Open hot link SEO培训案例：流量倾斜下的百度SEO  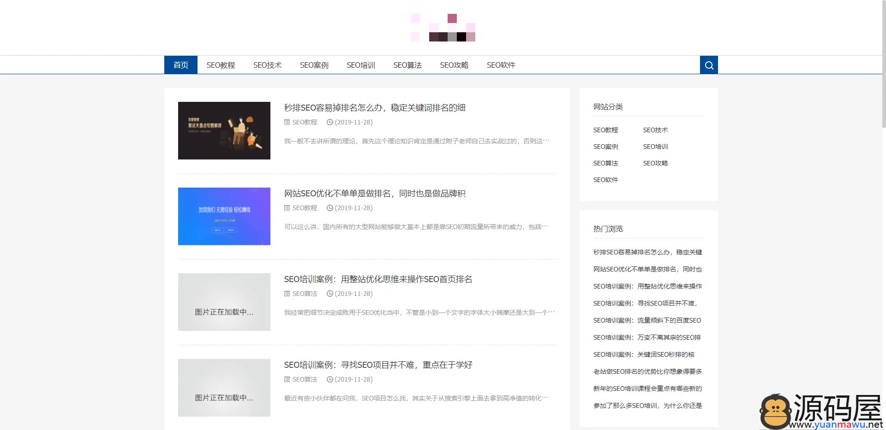pos(647,320)
